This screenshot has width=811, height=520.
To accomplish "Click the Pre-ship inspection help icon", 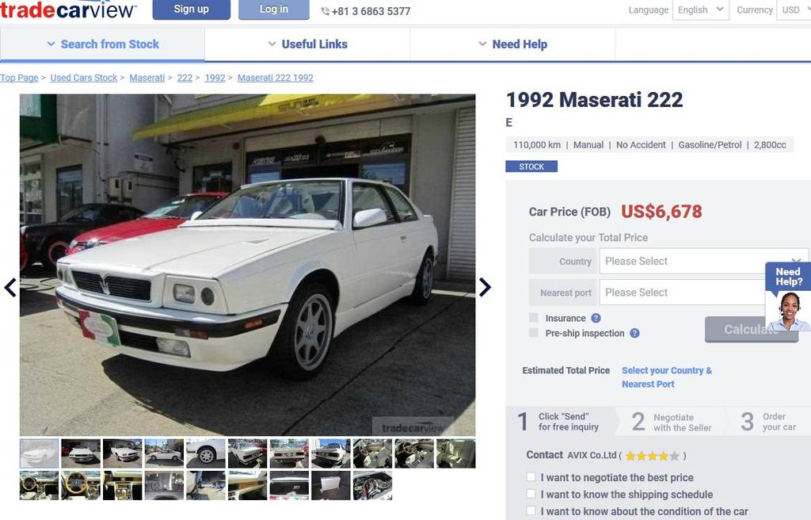I will coord(634,333).
